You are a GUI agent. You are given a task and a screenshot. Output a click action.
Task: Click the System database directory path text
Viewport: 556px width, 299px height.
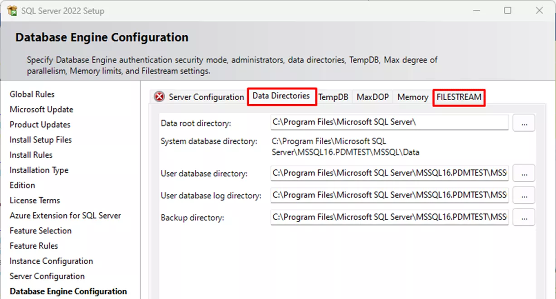pos(345,147)
